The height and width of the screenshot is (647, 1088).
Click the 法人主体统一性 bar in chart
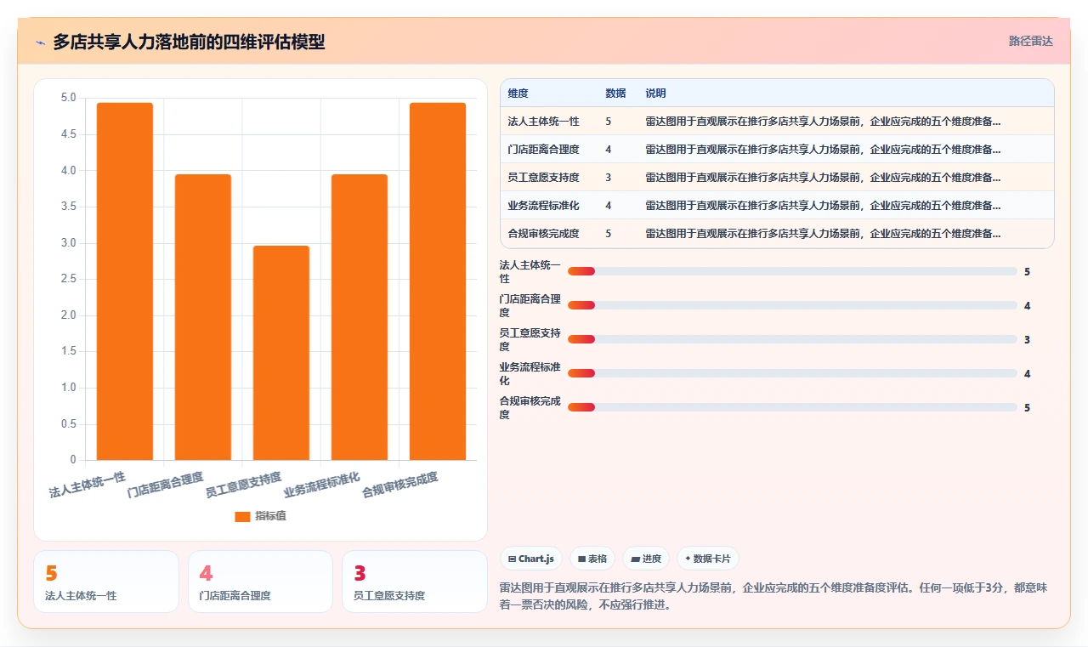[x=125, y=281]
